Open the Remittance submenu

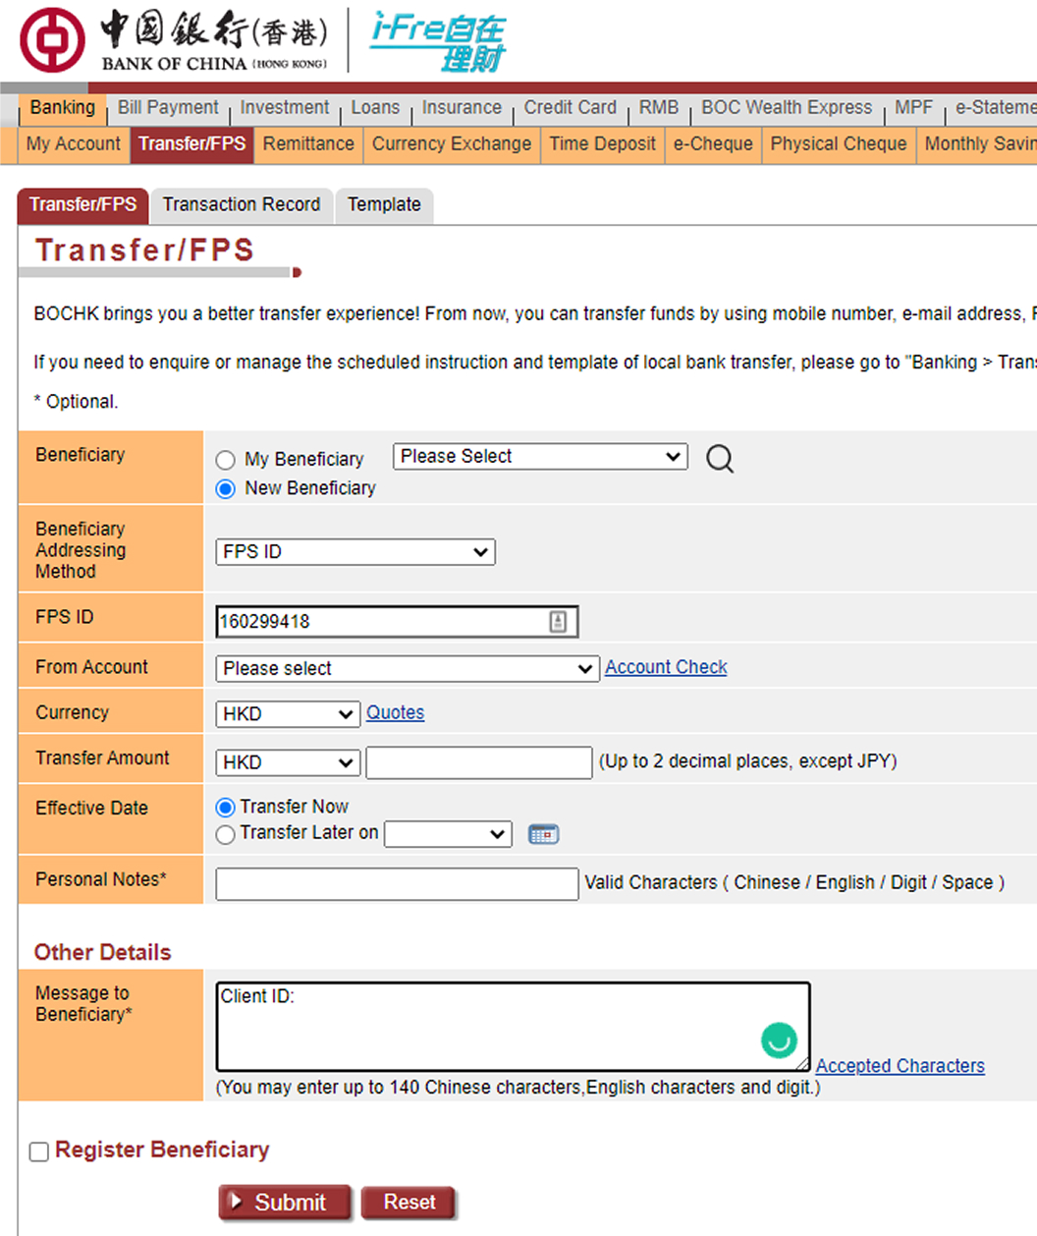pos(308,144)
